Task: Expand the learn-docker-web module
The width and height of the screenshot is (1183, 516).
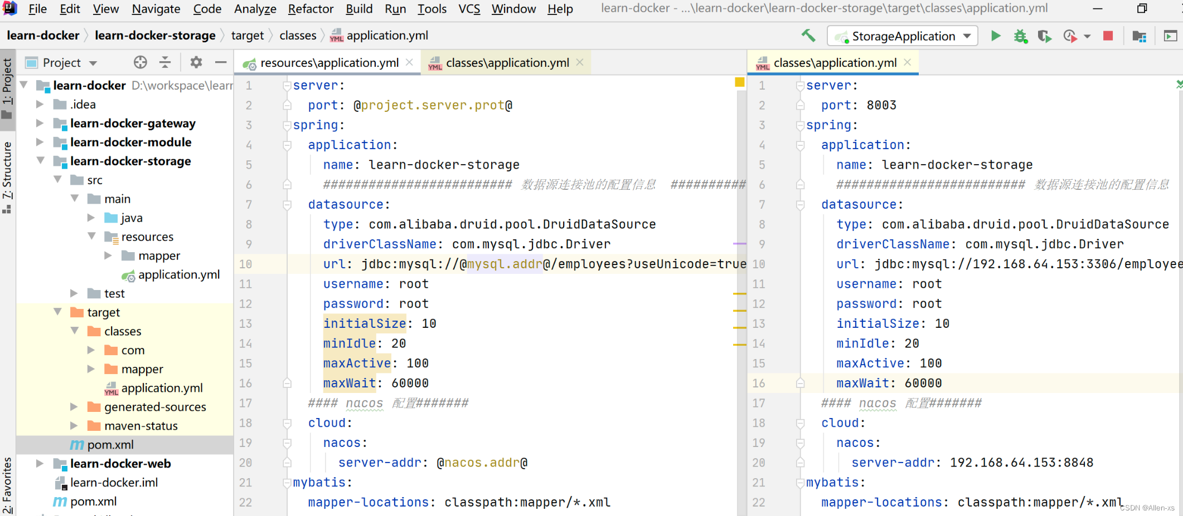Action: [x=40, y=464]
